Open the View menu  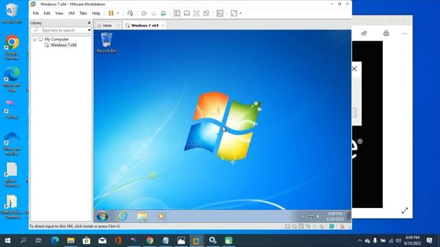59,13
